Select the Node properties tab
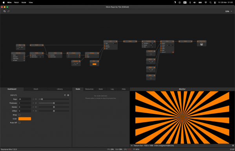Image resolution: width=235 pixels, height=151 pixels. tap(78, 89)
